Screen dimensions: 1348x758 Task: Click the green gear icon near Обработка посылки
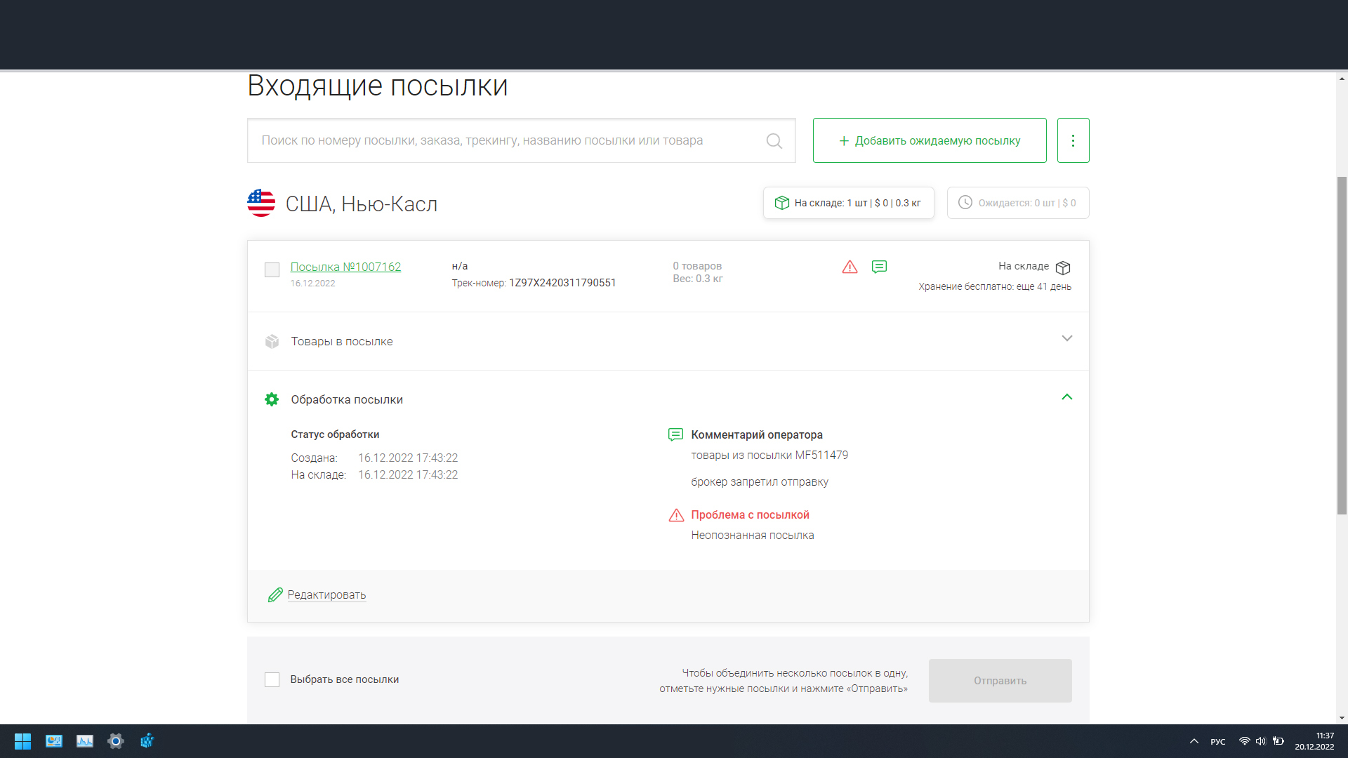coord(272,400)
